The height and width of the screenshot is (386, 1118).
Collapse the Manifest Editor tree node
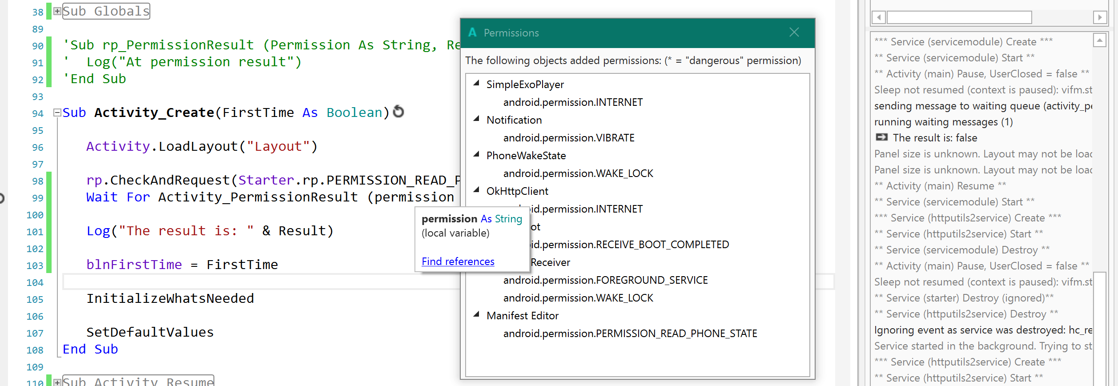[x=477, y=314]
